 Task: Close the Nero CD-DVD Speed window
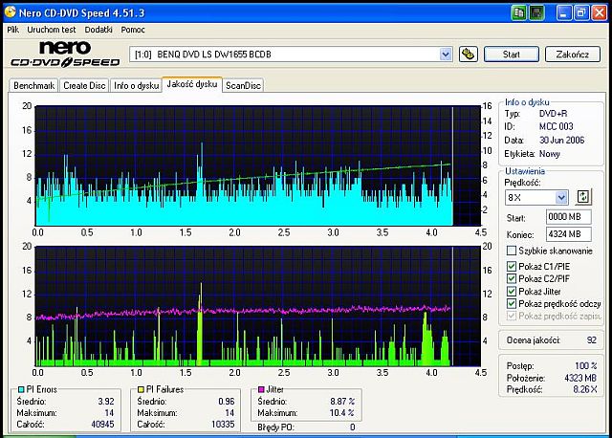tap(600, 12)
